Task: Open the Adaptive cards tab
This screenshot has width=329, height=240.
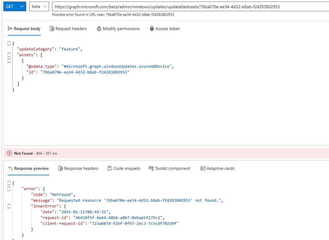Action: tap(218, 169)
